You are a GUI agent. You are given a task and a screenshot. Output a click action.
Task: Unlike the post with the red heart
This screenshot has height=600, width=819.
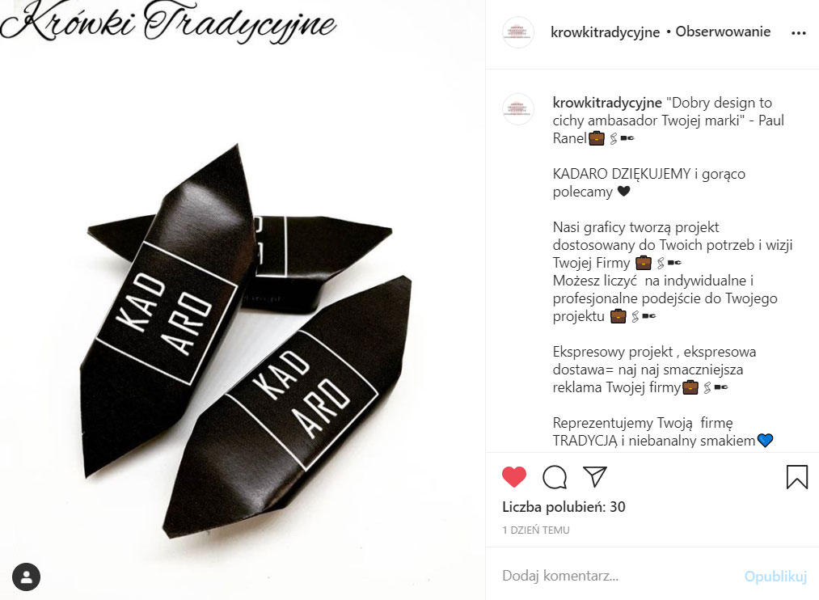pos(514,477)
